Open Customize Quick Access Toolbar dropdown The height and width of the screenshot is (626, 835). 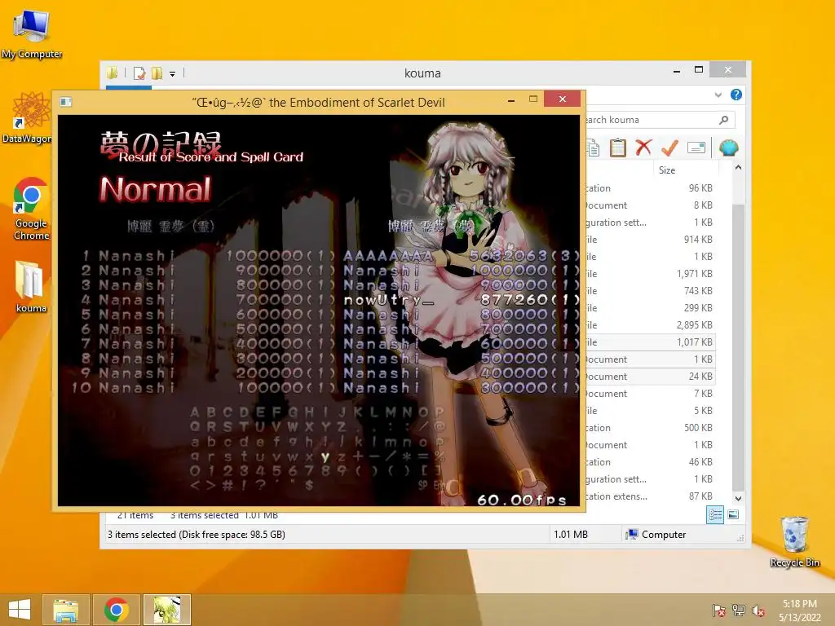[x=173, y=74]
